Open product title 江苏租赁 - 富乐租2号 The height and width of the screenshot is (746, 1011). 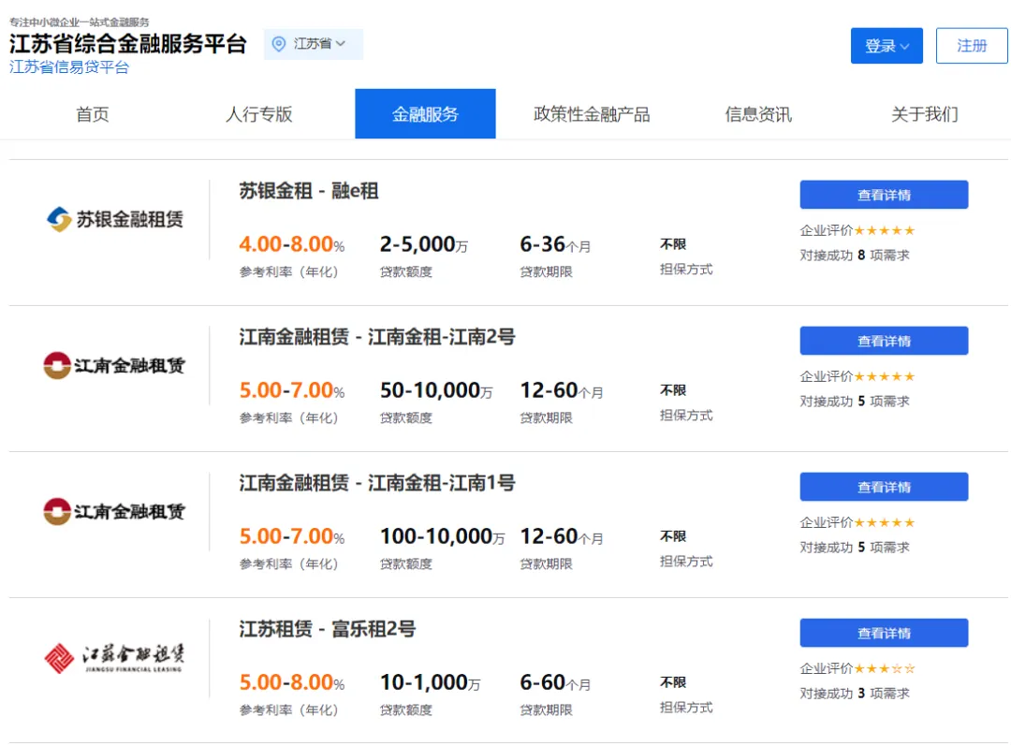click(x=328, y=629)
